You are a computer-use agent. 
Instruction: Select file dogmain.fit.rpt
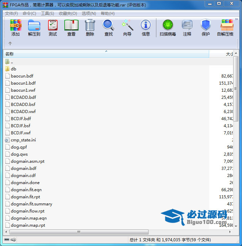click(x=25, y=197)
